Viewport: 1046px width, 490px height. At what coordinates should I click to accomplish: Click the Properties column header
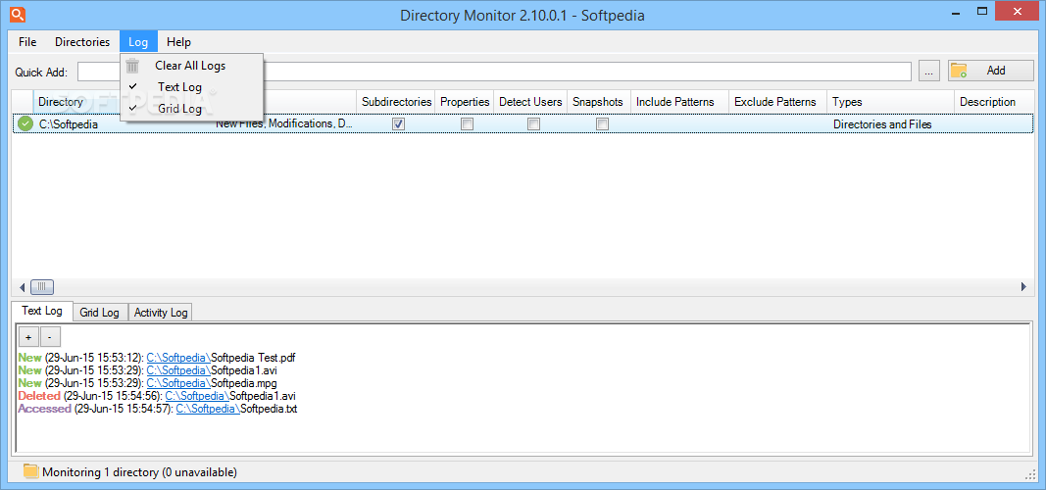pyautogui.click(x=465, y=102)
